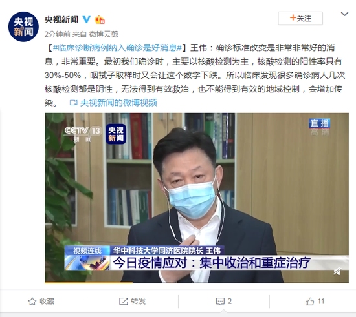356x317 pixels.
Task: Click the 2分钟前 post timestamp
Action: (58, 34)
